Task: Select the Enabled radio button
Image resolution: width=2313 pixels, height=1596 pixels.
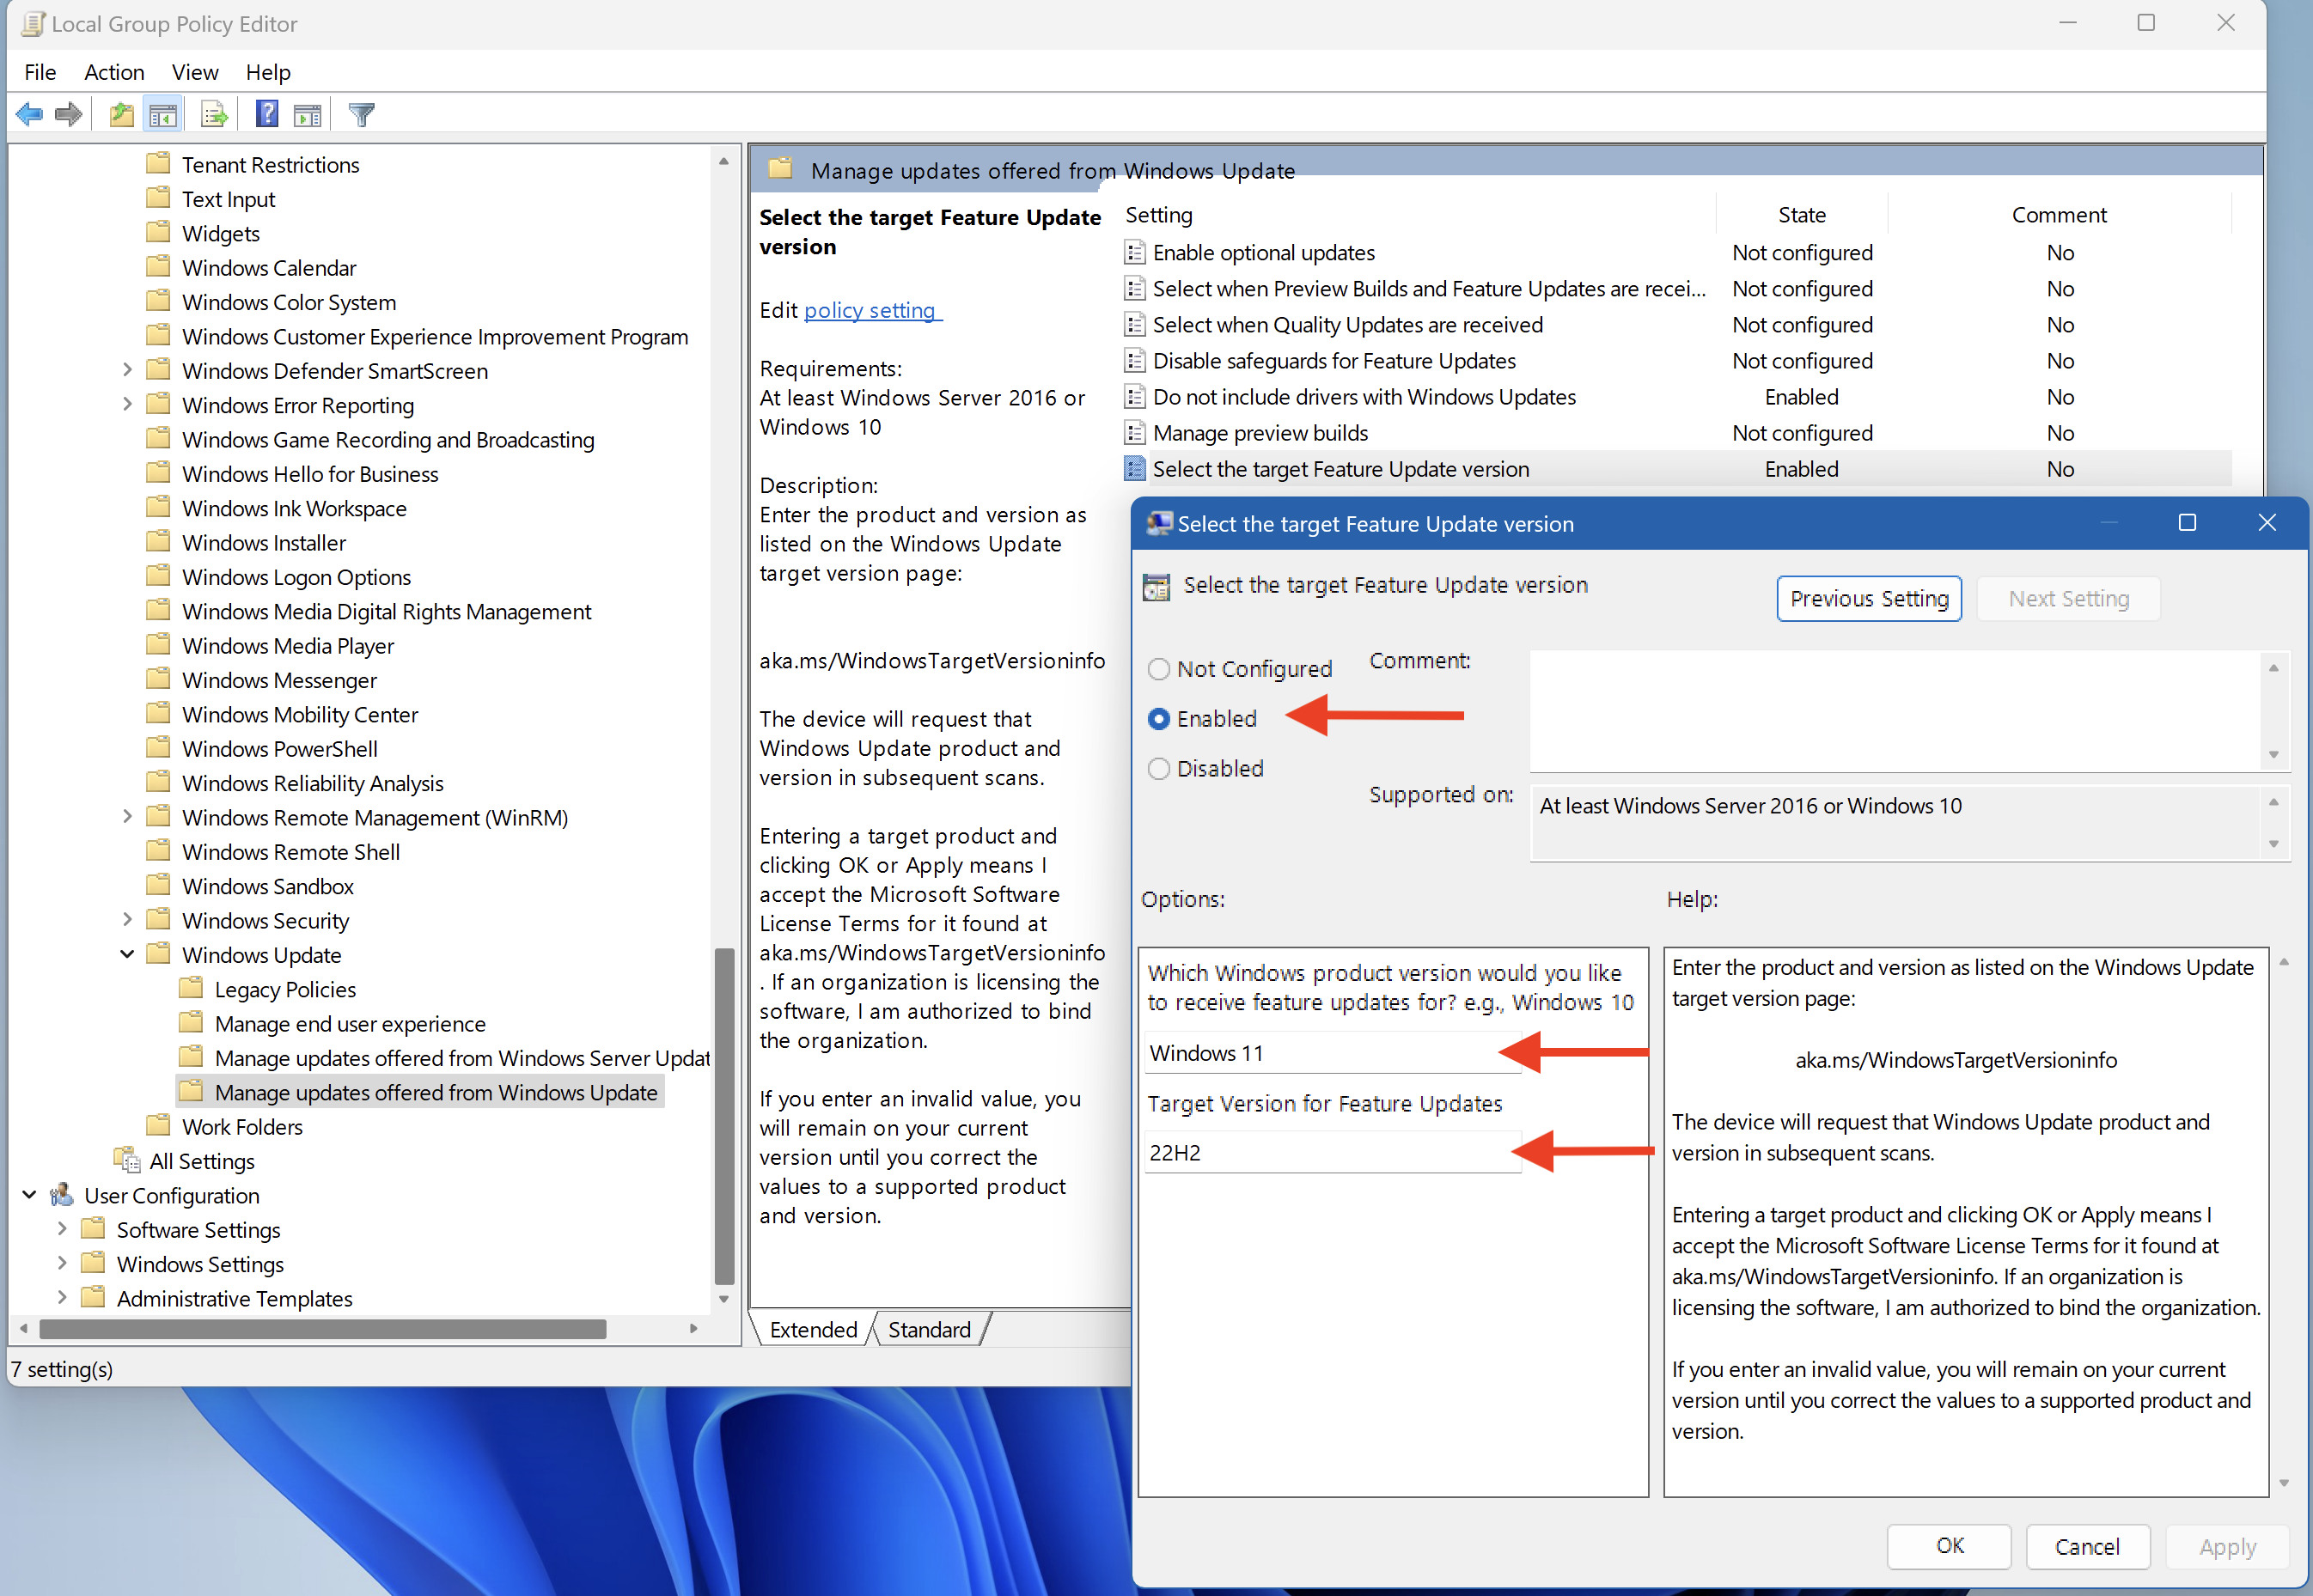Action: [x=1158, y=719]
